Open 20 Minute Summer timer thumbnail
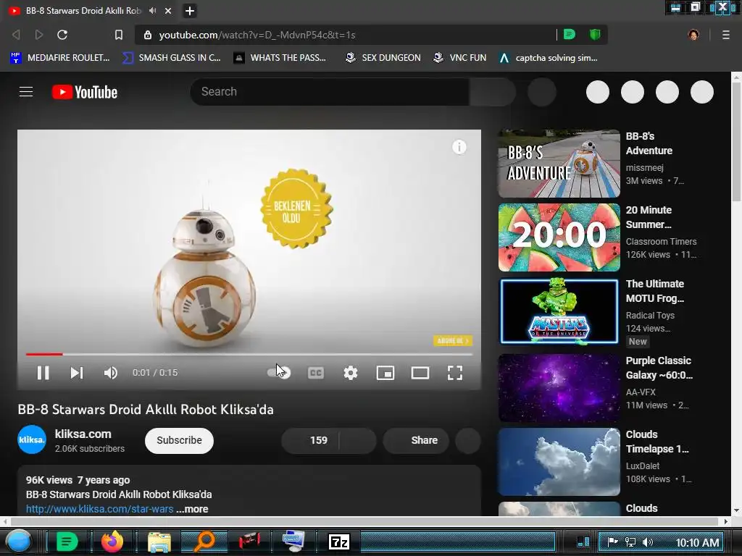 559,237
